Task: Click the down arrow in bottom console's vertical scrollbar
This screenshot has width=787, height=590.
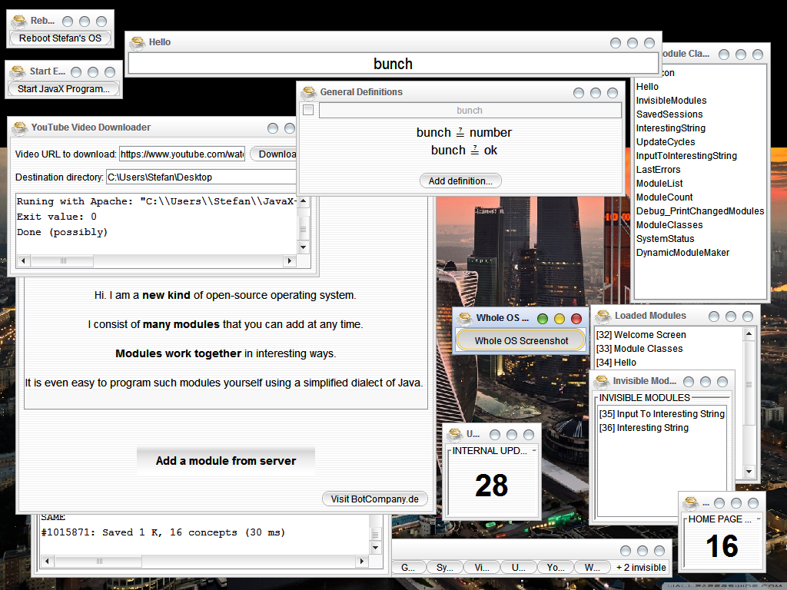Action: 375,548
